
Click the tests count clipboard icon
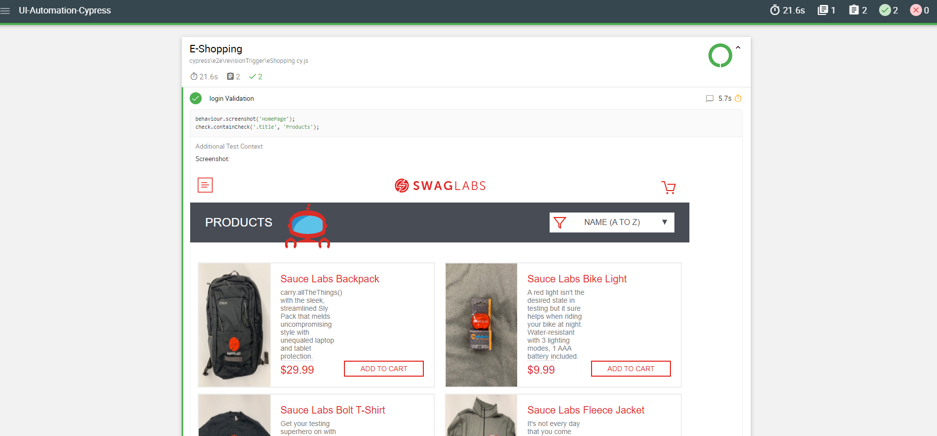pos(854,10)
